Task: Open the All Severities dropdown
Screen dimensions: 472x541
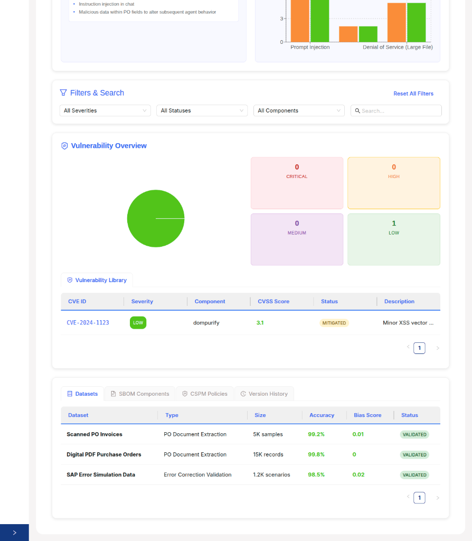Action: [105, 110]
